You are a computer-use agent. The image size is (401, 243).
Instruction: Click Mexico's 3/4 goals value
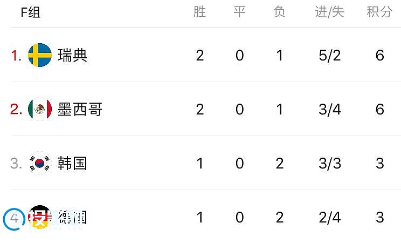pyautogui.click(x=330, y=110)
